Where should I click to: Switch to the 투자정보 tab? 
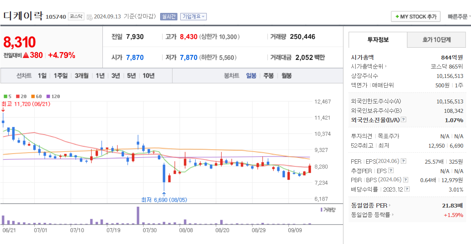coord(378,40)
